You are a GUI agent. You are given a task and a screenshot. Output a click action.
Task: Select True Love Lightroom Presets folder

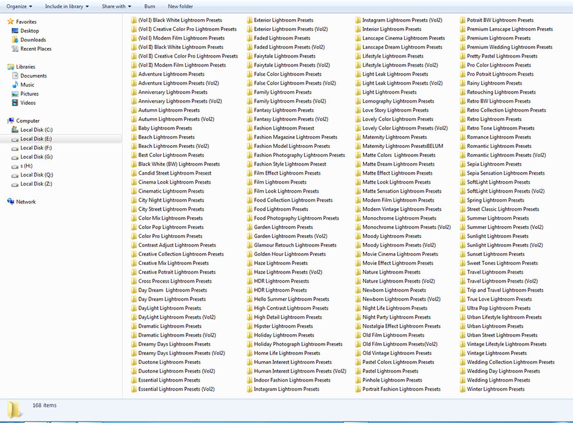pos(496,299)
